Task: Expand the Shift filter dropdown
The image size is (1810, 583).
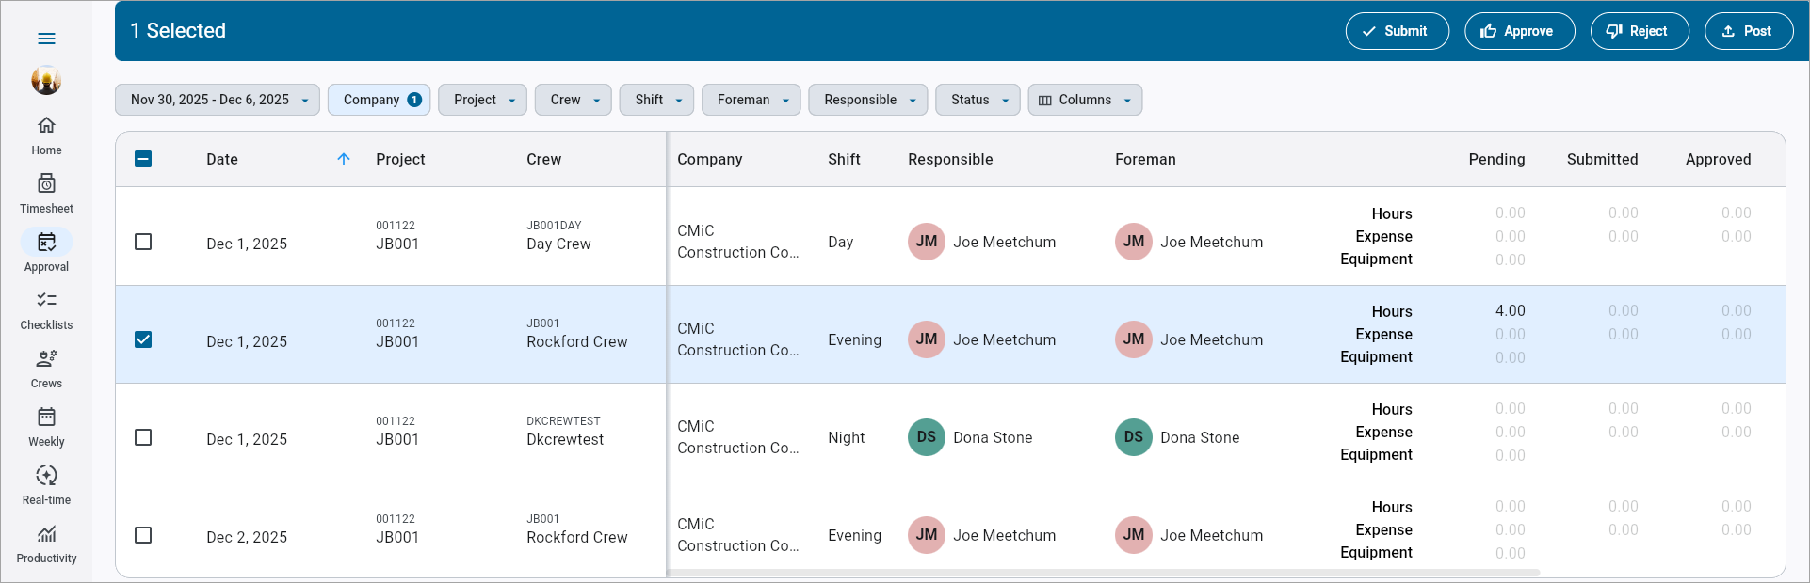Action: (x=656, y=100)
